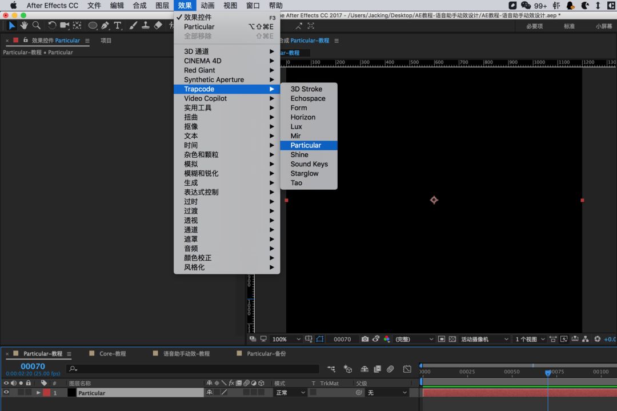Choose Shine in Trapcode submenu
This screenshot has height=411, width=617.
(308, 155)
